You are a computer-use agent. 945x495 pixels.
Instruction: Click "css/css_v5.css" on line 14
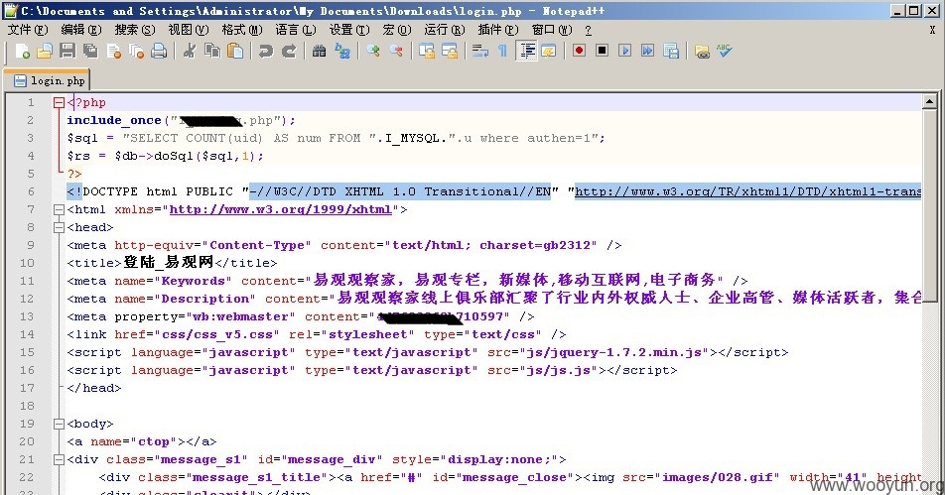coord(216,334)
